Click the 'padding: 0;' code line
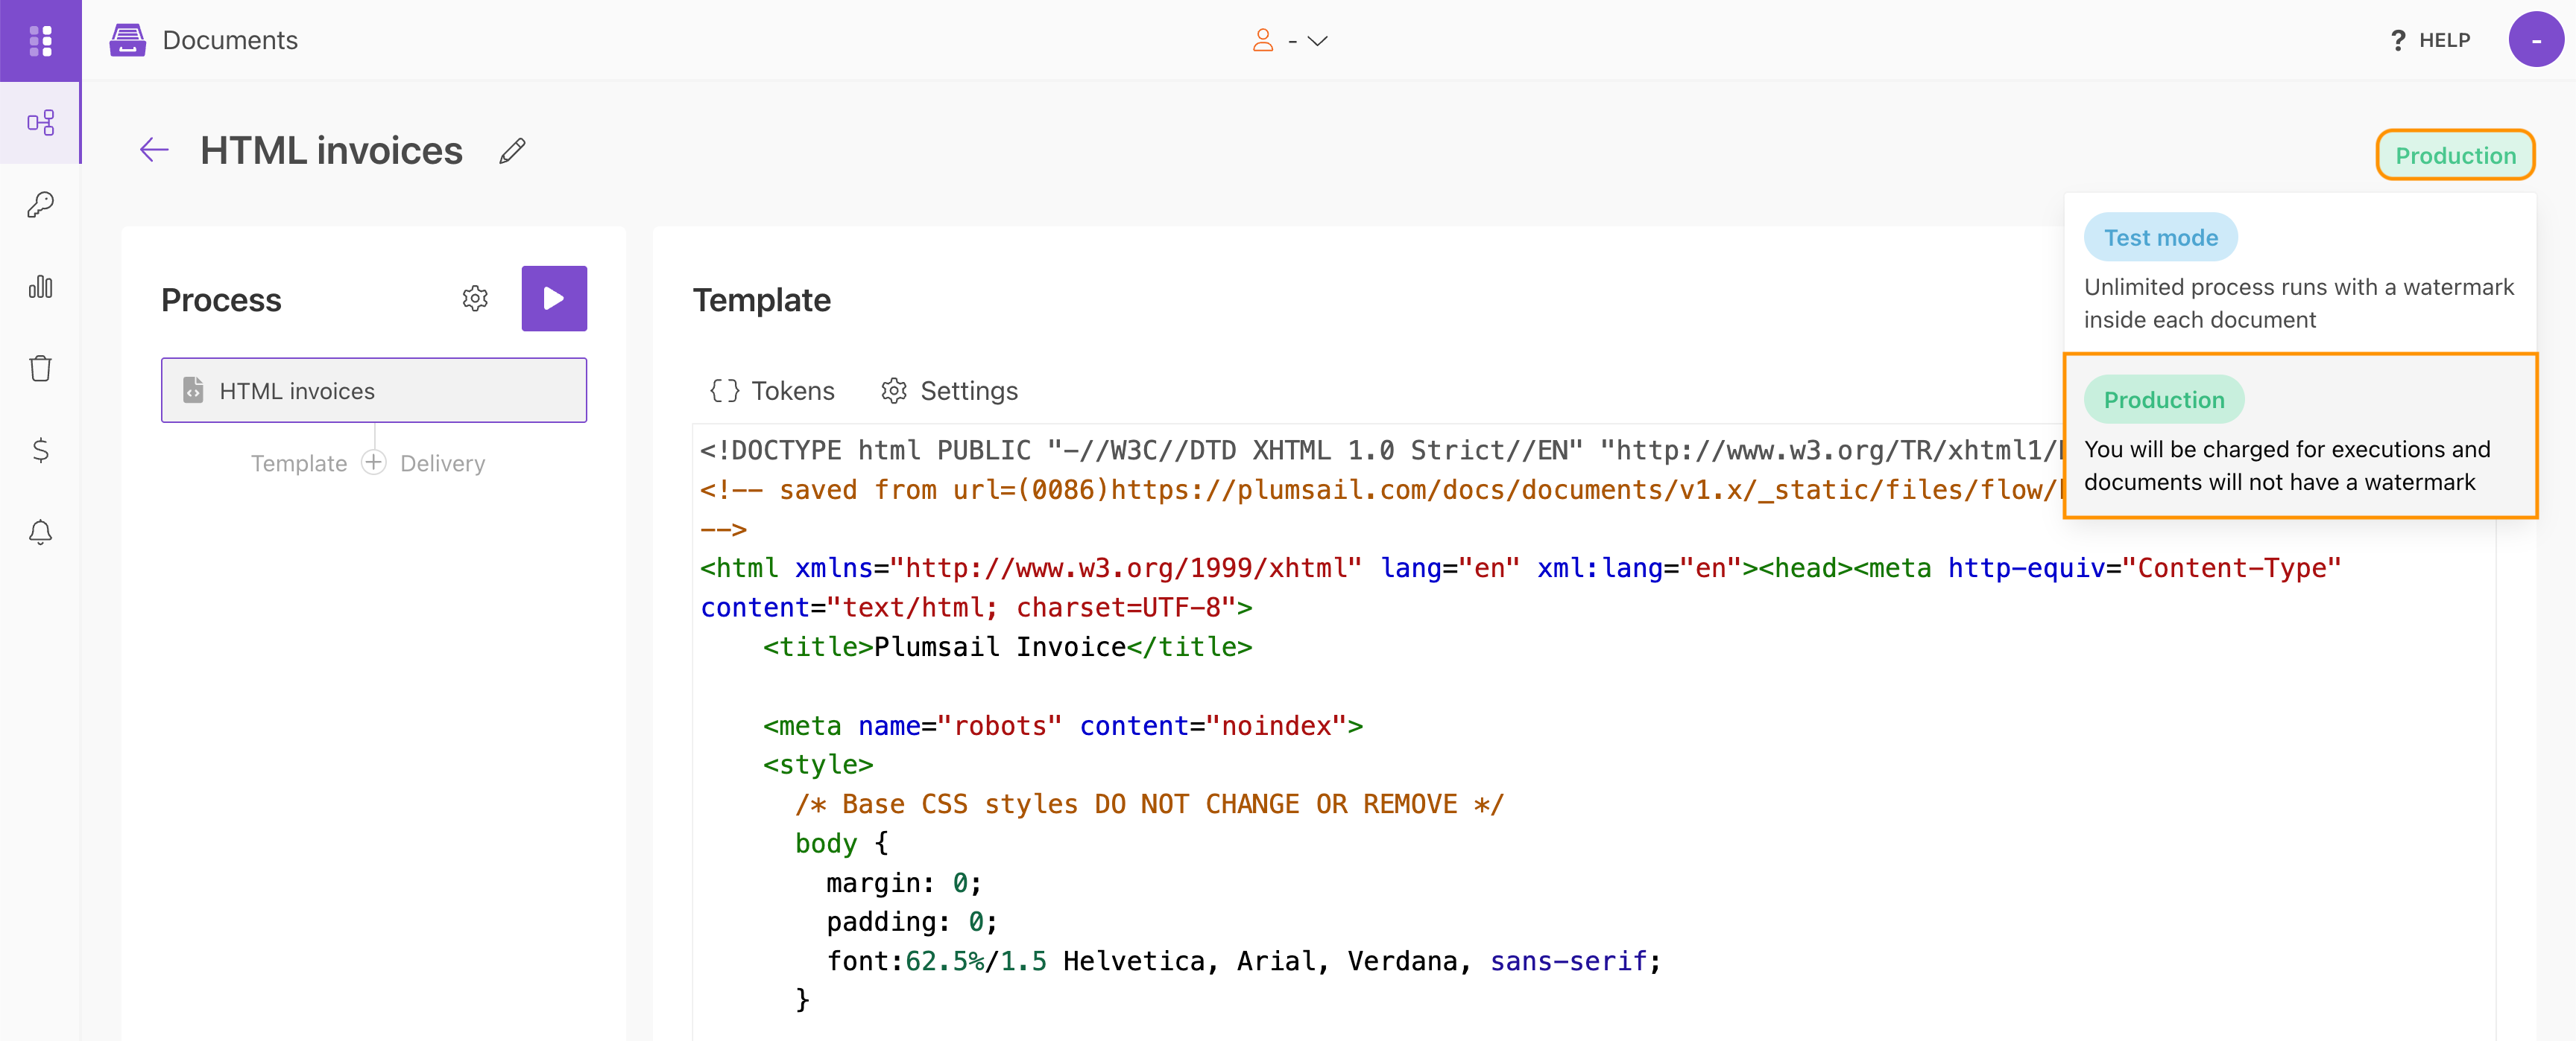Image resolution: width=2576 pixels, height=1041 pixels. click(911, 922)
